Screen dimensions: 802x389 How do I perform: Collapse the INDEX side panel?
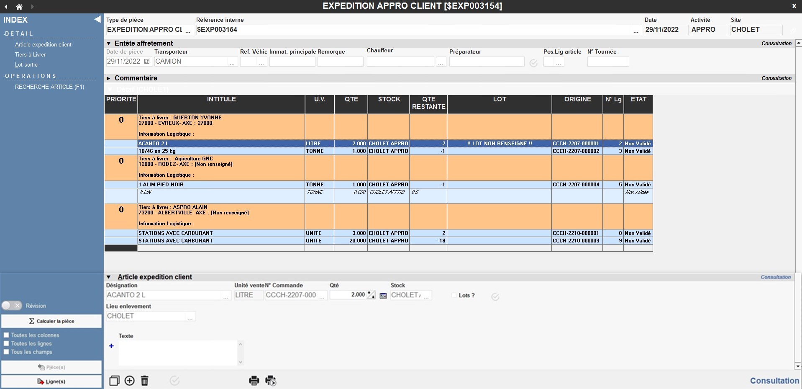click(x=97, y=20)
